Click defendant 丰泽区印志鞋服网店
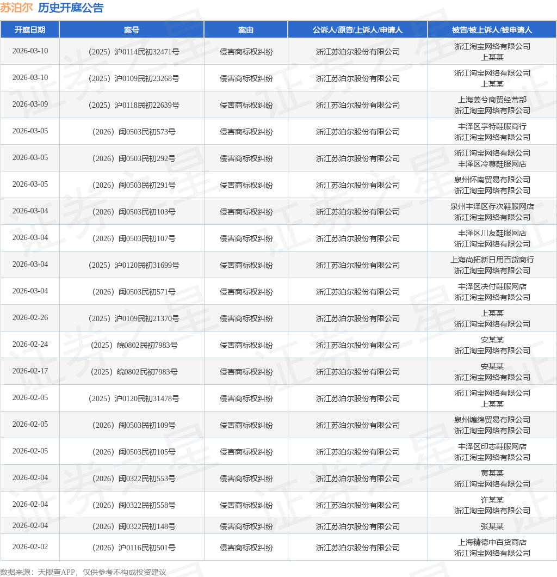 492,447
